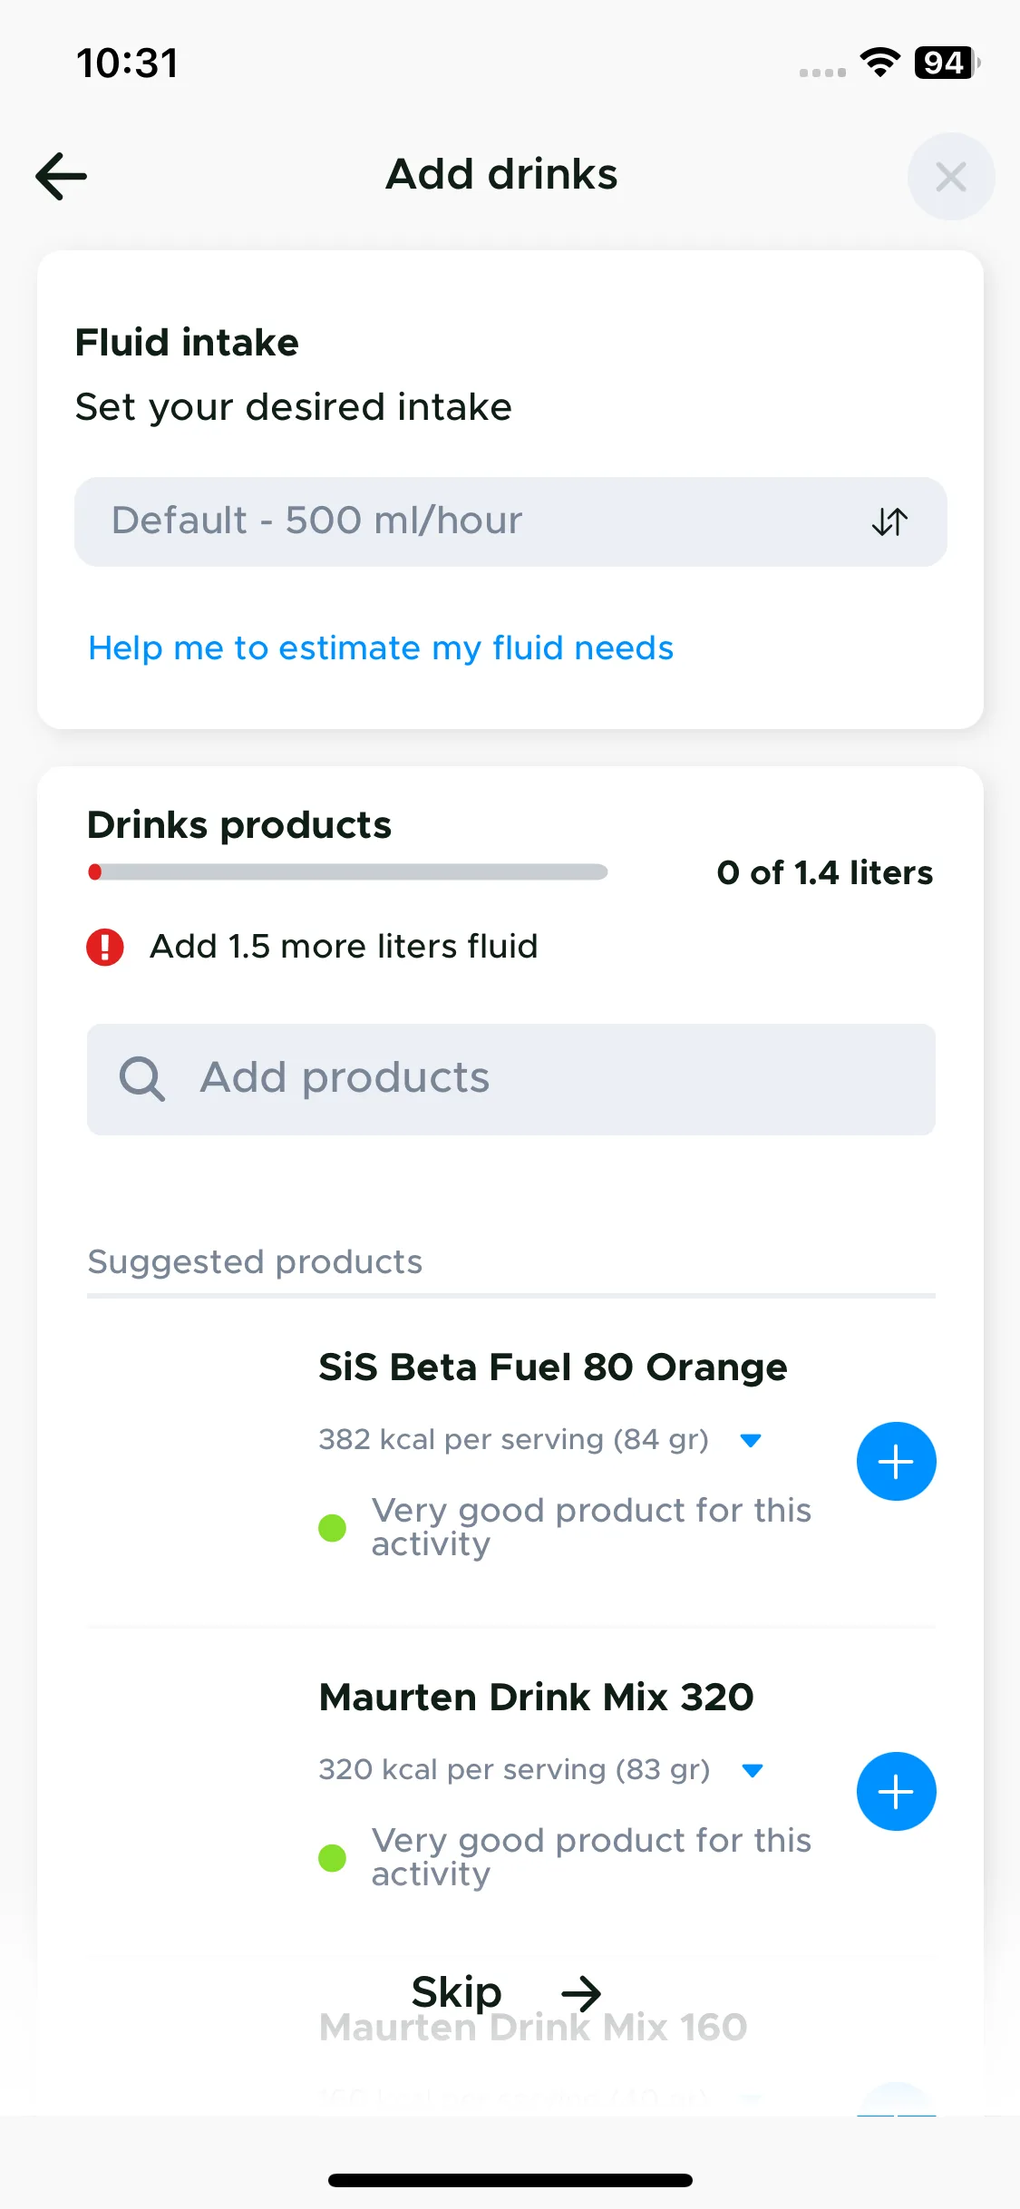Image resolution: width=1020 pixels, height=2209 pixels.
Task: Close the Add drinks screen
Action: point(950,177)
